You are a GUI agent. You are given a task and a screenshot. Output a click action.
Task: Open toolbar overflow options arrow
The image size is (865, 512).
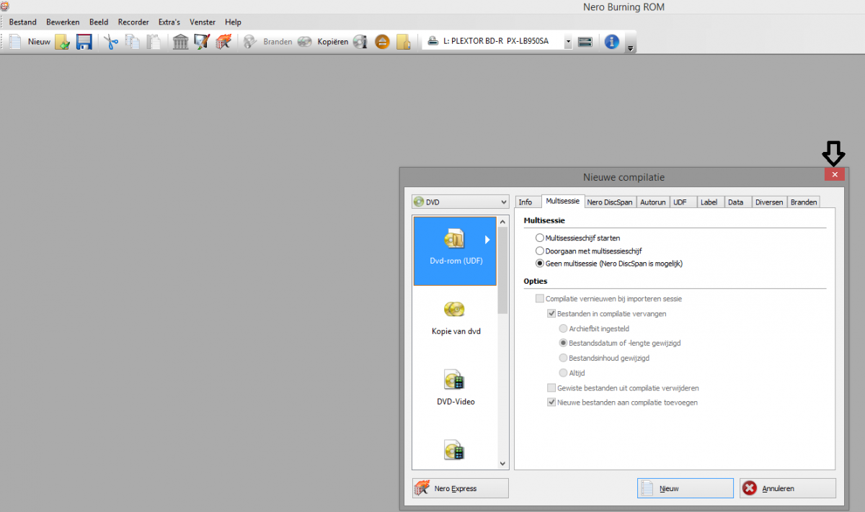click(x=631, y=48)
